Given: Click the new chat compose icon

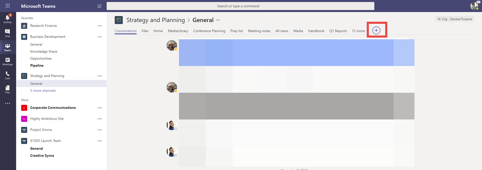Looking at the screenshot, I should coord(99,6).
